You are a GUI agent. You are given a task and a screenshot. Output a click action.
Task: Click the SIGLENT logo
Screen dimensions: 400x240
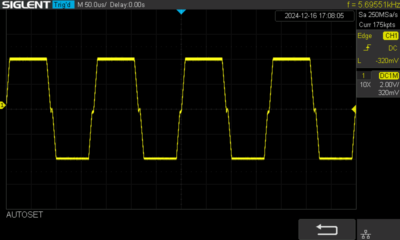25,4
